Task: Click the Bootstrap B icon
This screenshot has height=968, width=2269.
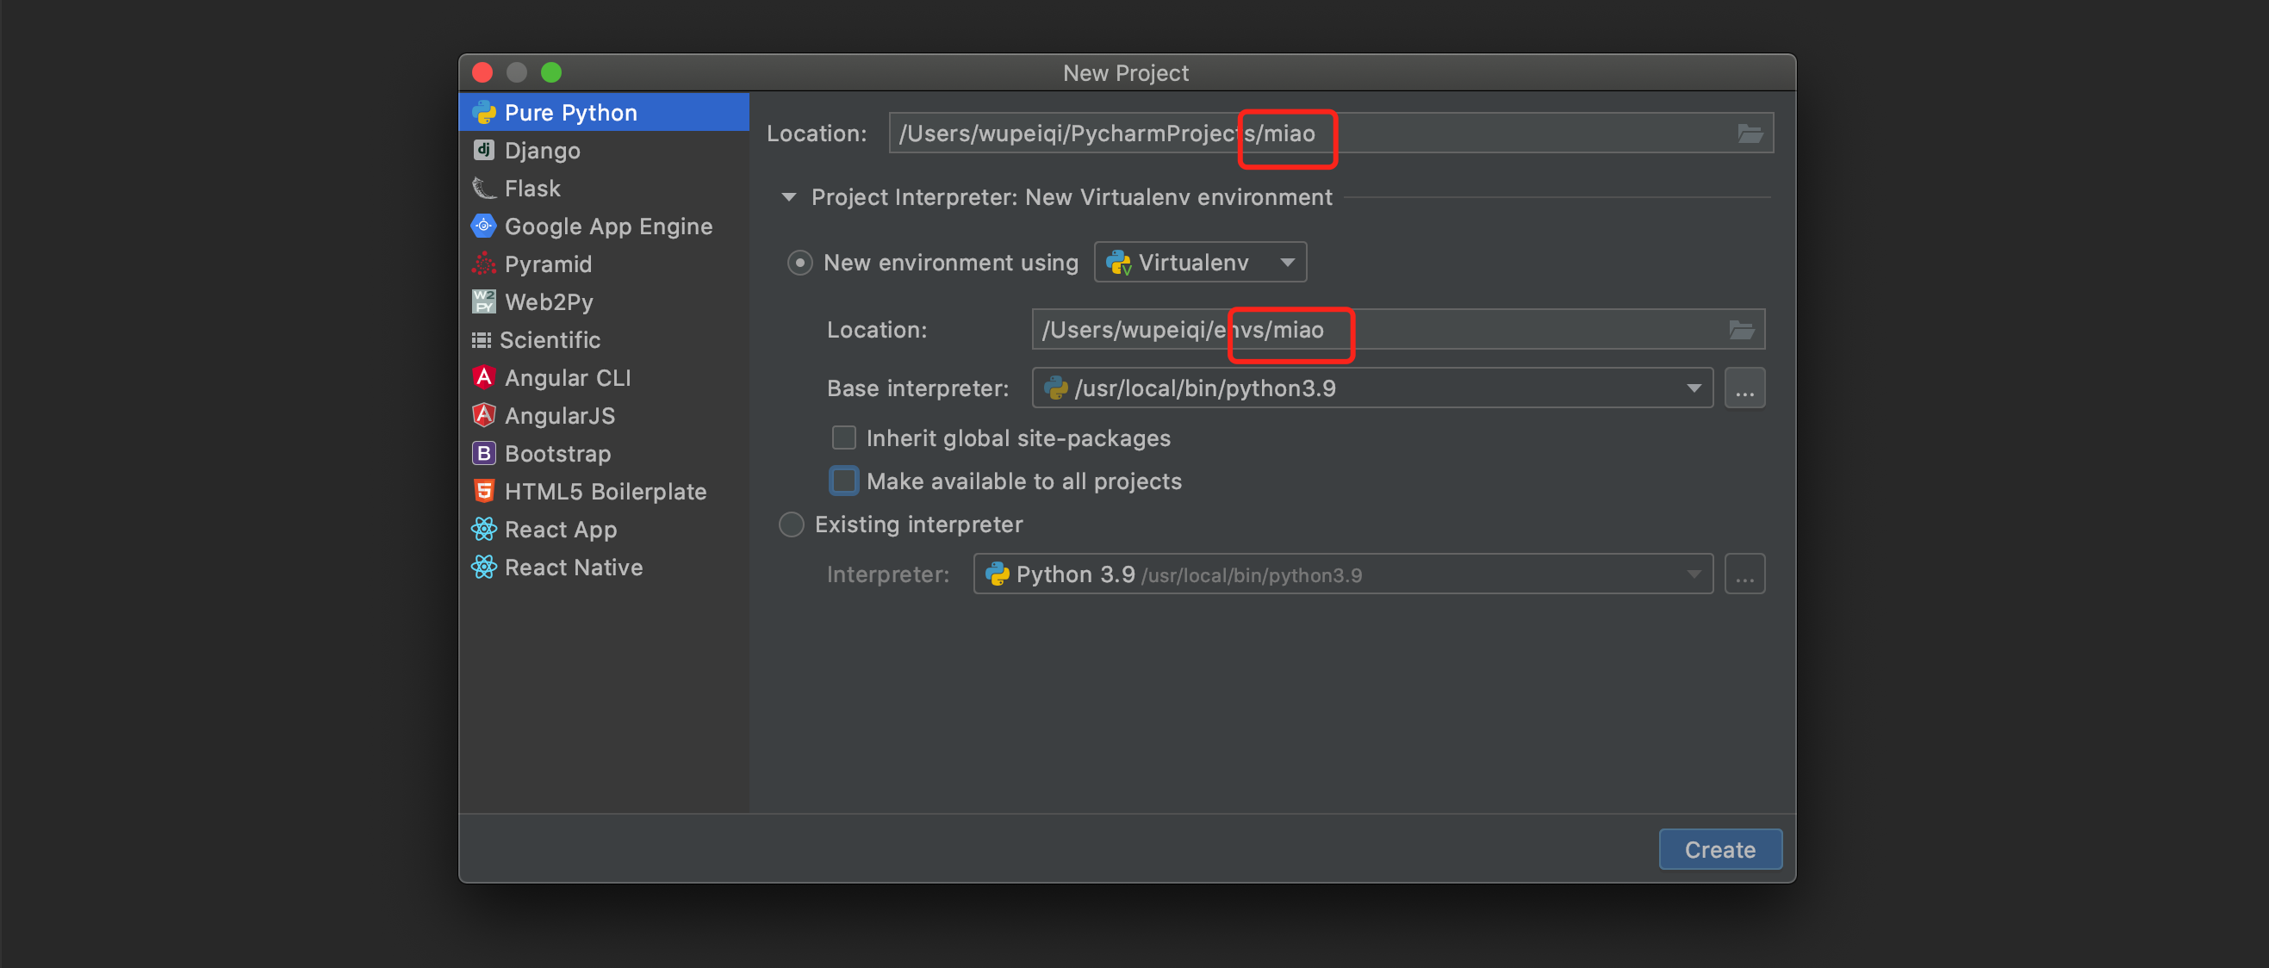Action: pos(483,453)
